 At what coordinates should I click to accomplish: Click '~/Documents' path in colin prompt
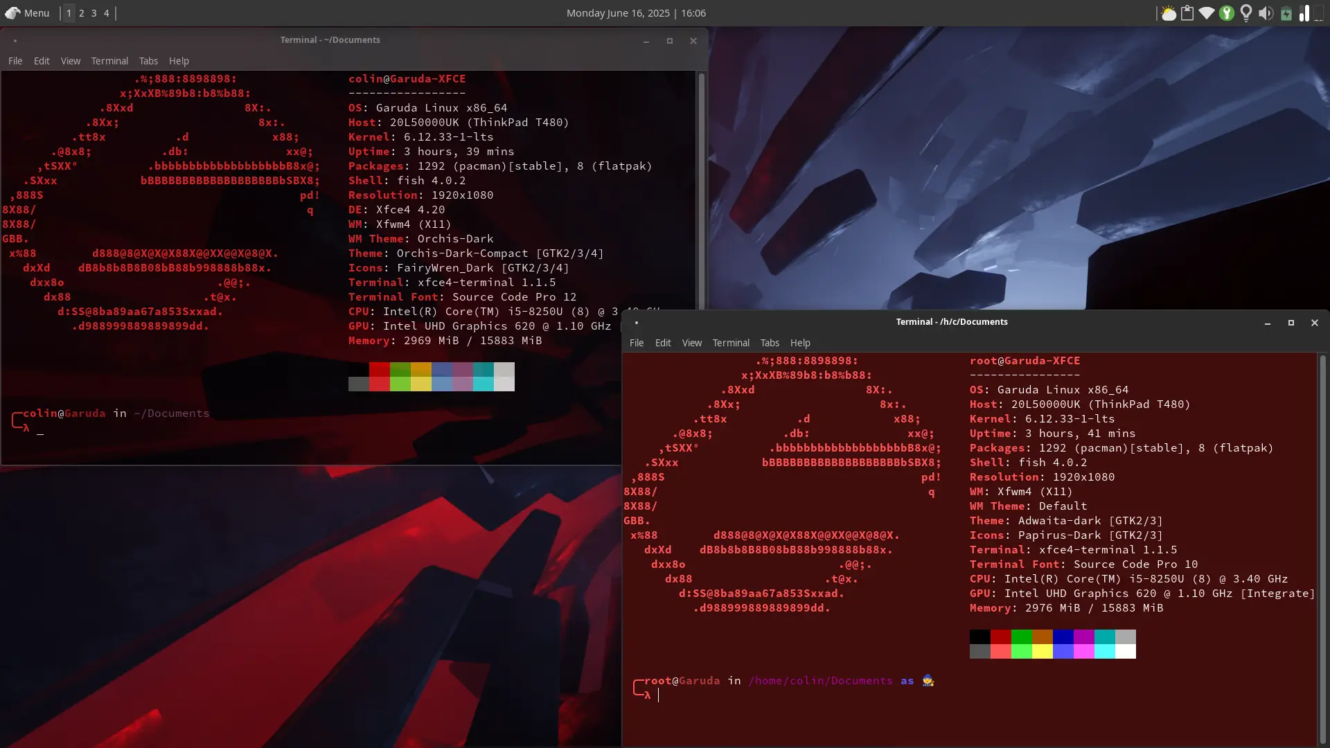tap(171, 413)
